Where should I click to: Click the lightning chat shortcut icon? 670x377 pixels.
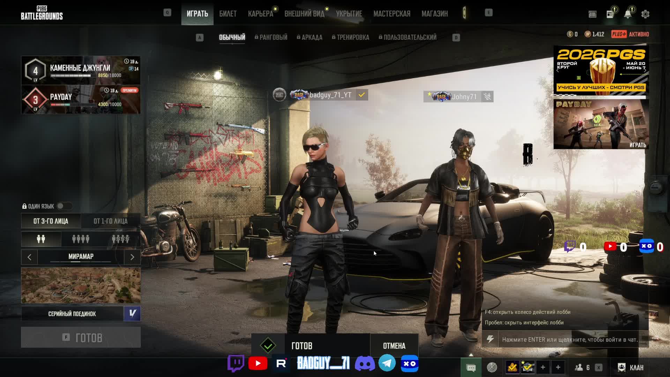pos(490,339)
